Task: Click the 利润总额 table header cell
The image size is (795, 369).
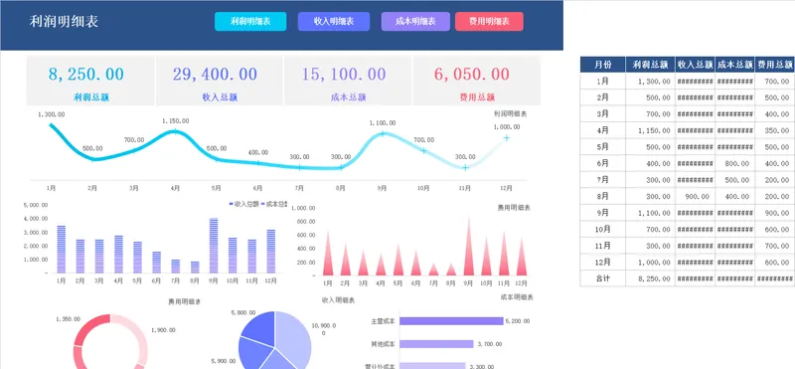Action: [650, 65]
